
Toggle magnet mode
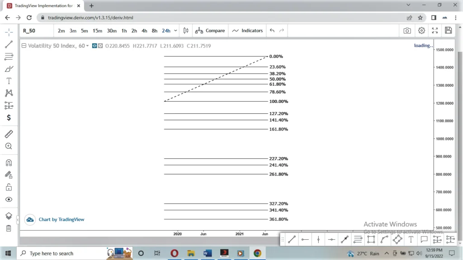pos(9,162)
